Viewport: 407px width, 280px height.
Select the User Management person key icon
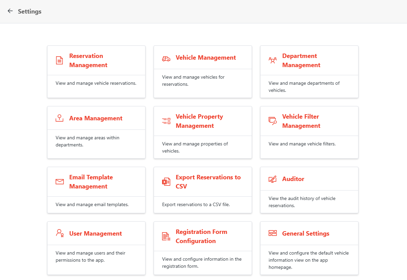coord(59,234)
